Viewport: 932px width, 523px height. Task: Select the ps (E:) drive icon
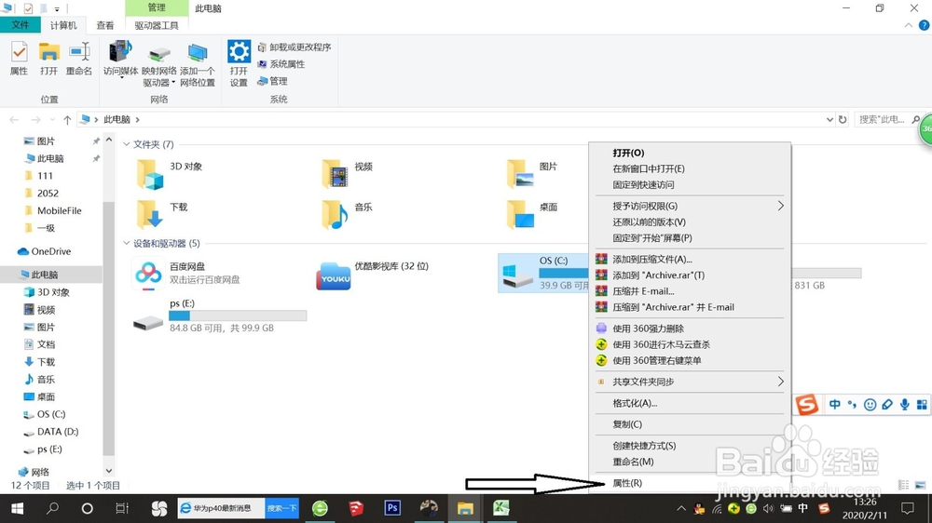click(148, 322)
